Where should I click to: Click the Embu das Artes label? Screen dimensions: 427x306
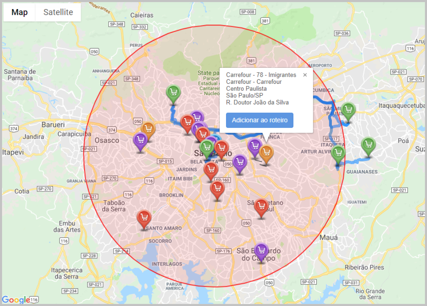(x=67, y=227)
